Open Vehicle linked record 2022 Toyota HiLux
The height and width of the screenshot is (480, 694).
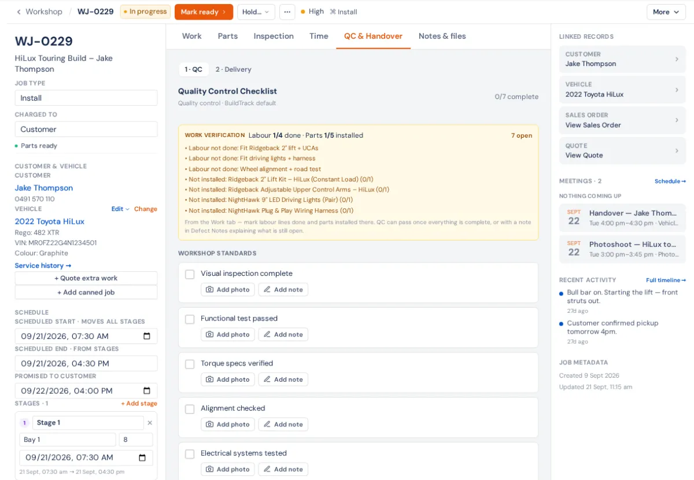click(x=622, y=90)
